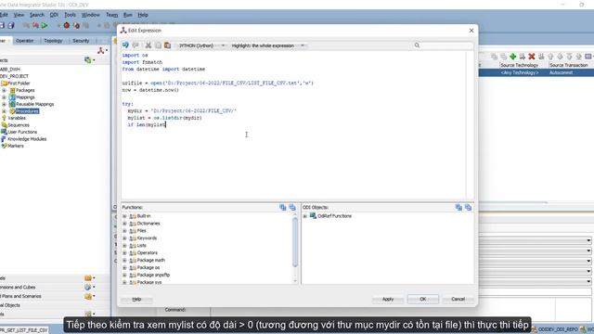
Task: Click the <Any Technology> cell in task table
Action: (519, 72)
